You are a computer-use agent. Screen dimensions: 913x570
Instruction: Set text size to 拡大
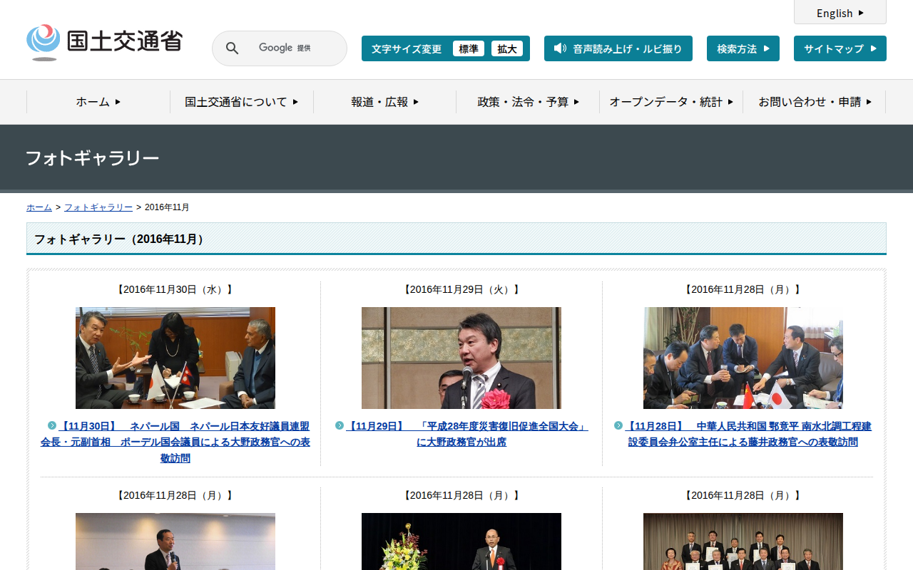(506, 48)
